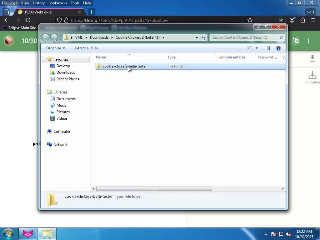Open the Firefox File menu

(x=4, y=3)
